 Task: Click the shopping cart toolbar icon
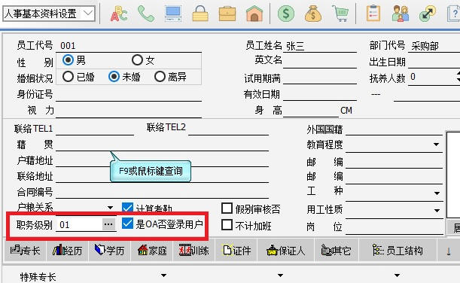click(340, 14)
